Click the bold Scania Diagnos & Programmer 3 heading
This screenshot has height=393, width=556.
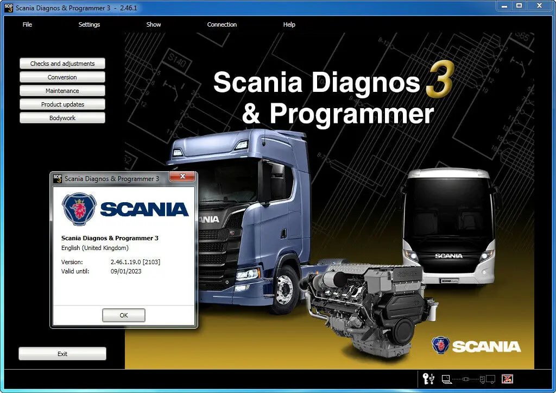coord(110,238)
